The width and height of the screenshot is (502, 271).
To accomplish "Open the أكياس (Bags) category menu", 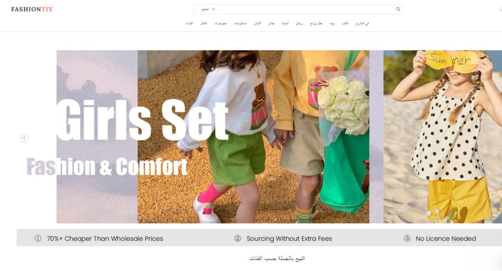I will pyautogui.click(x=257, y=23).
